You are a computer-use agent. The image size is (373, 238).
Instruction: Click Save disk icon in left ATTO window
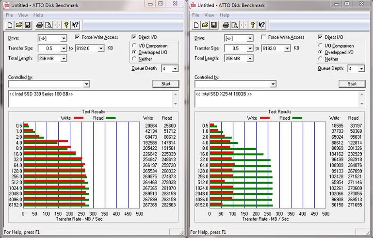(27, 25)
